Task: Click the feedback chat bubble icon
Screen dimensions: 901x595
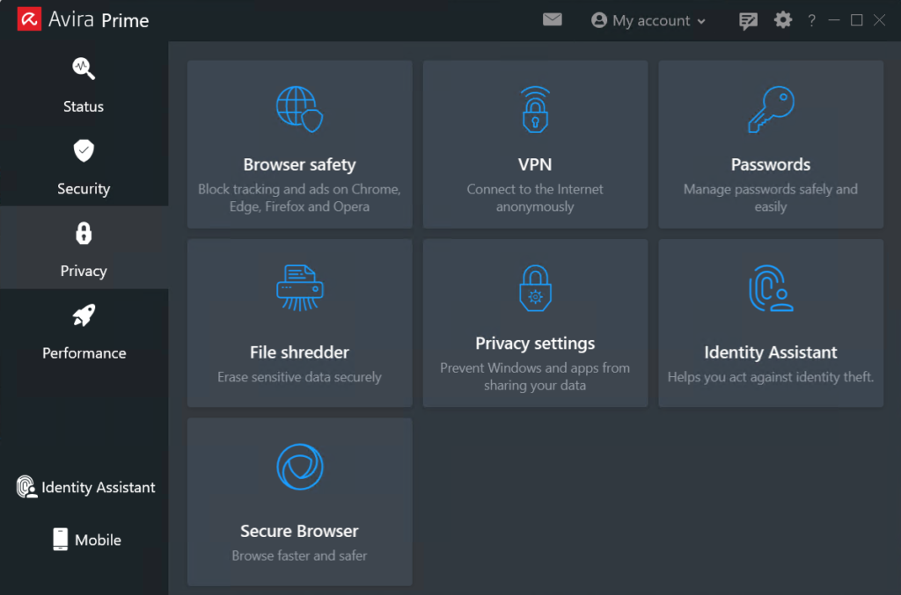Action: pyautogui.click(x=748, y=20)
